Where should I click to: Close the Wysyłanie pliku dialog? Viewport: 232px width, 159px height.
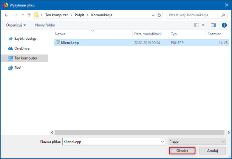point(227,5)
